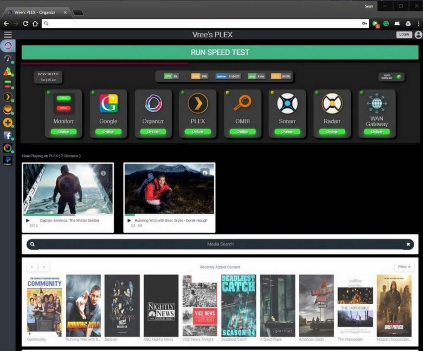Click the browser address bar
The image size is (423, 351).
coord(205,24)
